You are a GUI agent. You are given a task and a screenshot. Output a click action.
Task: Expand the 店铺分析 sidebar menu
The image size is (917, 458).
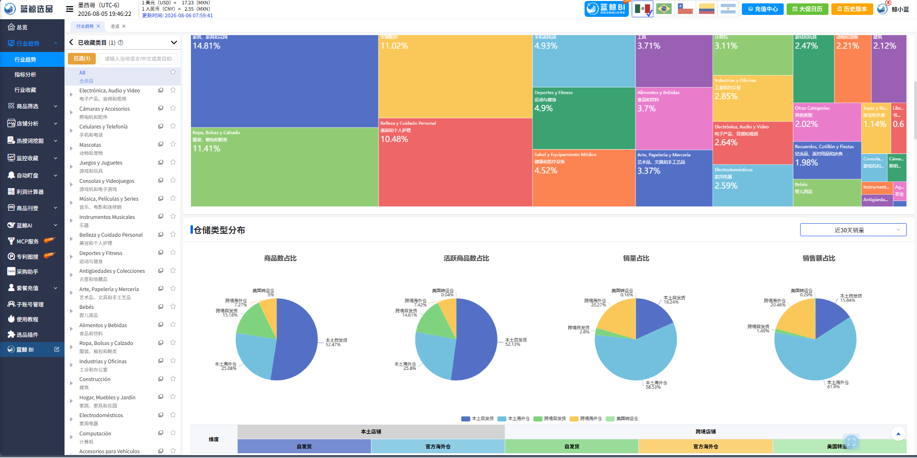click(x=32, y=124)
